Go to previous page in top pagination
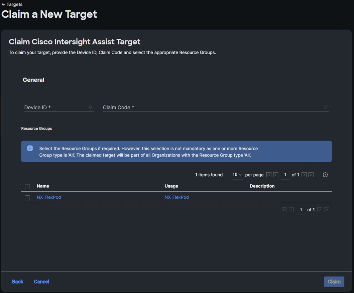The image size is (354, 293). click(x=275, y=175)
